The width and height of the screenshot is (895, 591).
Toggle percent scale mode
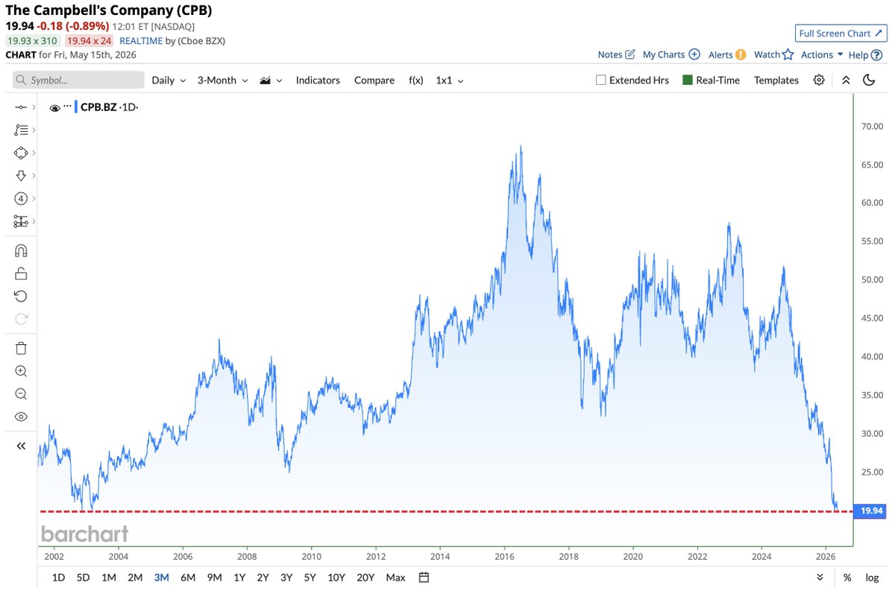pos(847,577)
